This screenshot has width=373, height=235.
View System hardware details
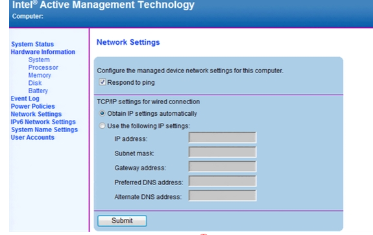39,60
